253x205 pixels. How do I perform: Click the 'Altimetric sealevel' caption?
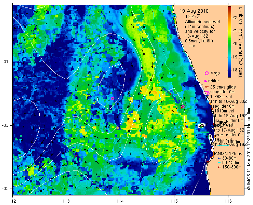202,22
